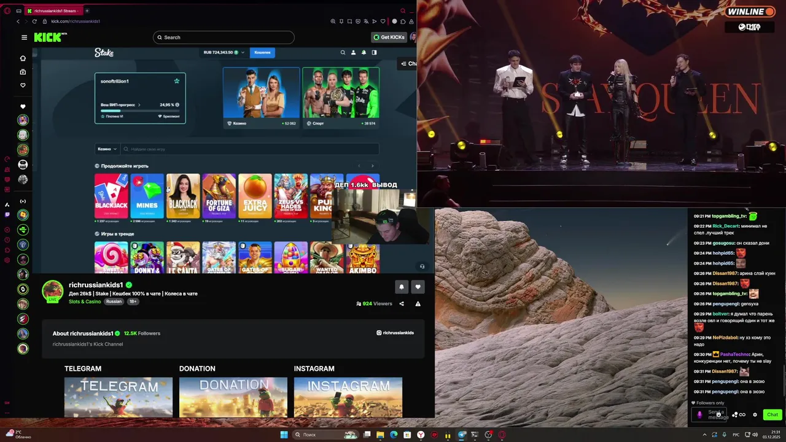Image resolution: width=786 pixels, height=442 pixels.
Task: Open Stake notifications bell
Action: 364,53
